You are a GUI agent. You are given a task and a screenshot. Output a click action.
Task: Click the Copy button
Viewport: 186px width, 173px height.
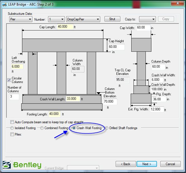point(166,19)
